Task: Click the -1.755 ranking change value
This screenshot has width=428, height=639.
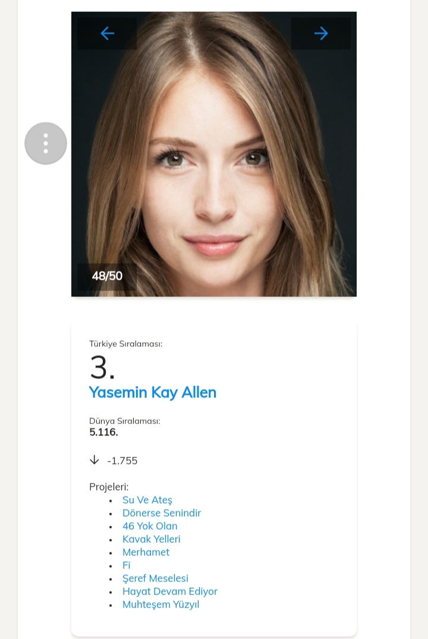Action: point(122,461)
